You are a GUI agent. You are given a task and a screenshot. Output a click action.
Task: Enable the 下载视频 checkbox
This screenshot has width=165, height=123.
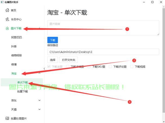(x=132, y=67)
